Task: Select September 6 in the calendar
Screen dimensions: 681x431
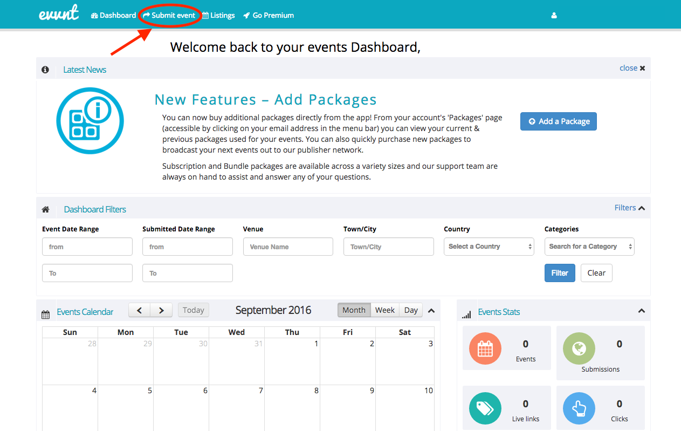Action: coord(181,408)
